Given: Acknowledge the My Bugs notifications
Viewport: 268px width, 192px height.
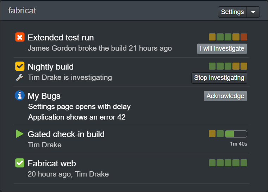Looking at the screenshot, I should (x=225, y=96).
